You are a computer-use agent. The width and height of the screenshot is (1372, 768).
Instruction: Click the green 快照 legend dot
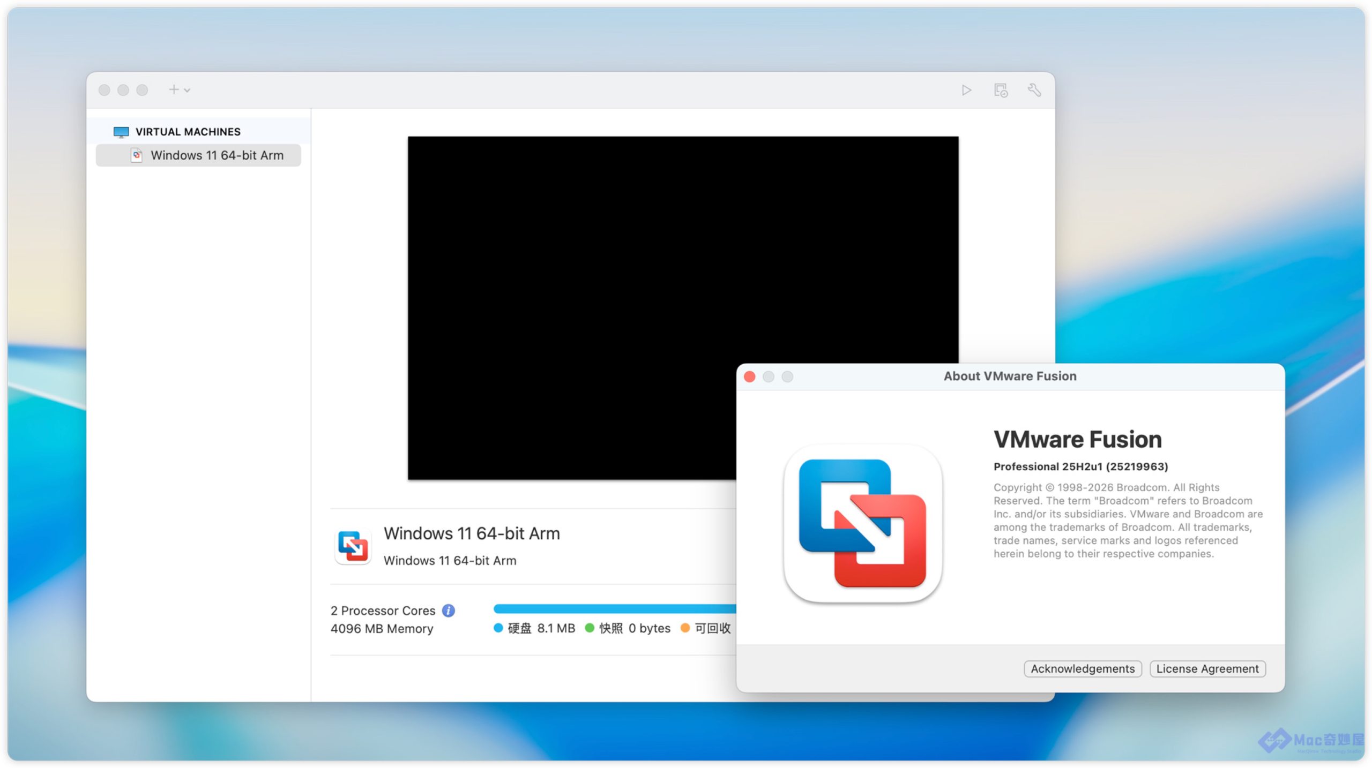[x=590, y=628]
